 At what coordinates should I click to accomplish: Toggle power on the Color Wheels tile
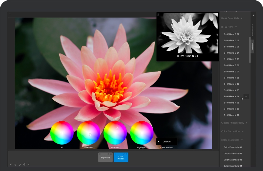(126, 154)
